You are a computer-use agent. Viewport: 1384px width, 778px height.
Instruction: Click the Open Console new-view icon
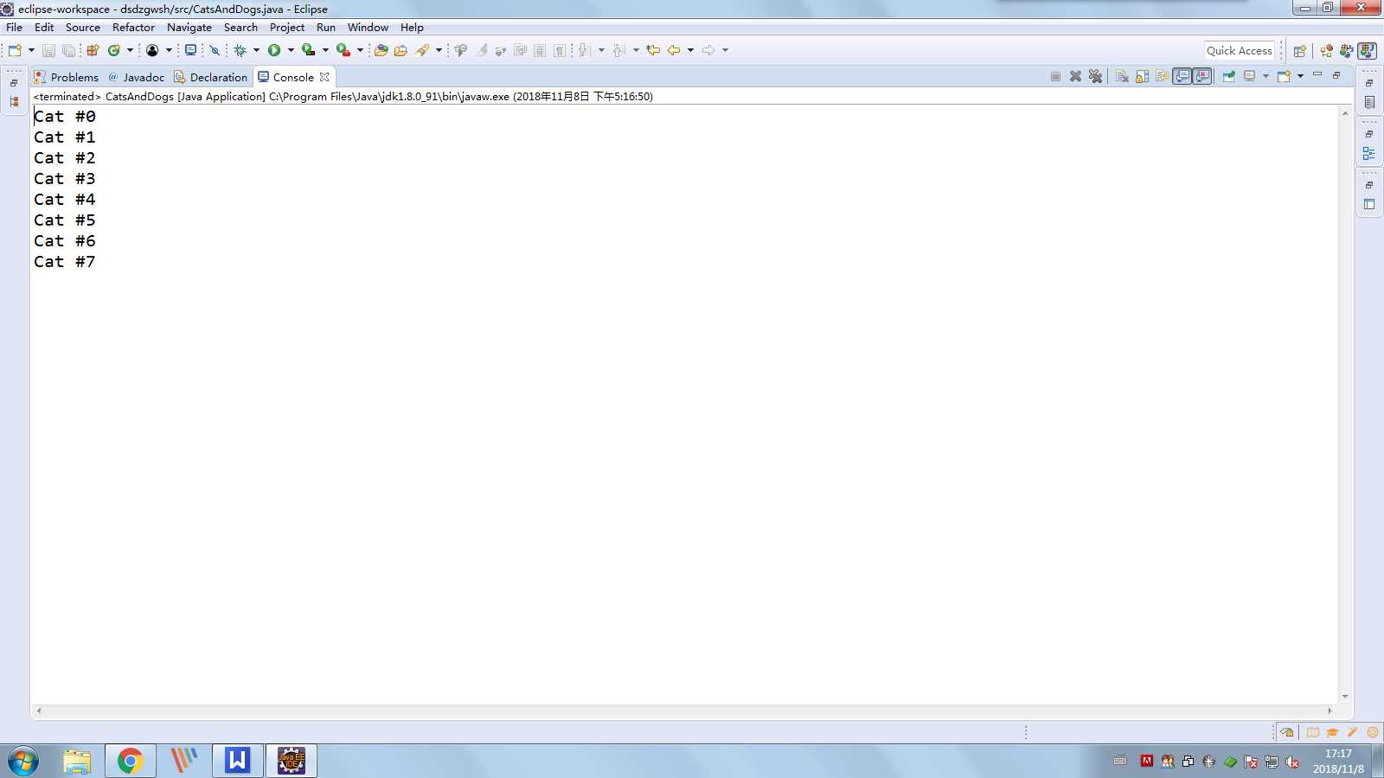[x=1284, y=76]
